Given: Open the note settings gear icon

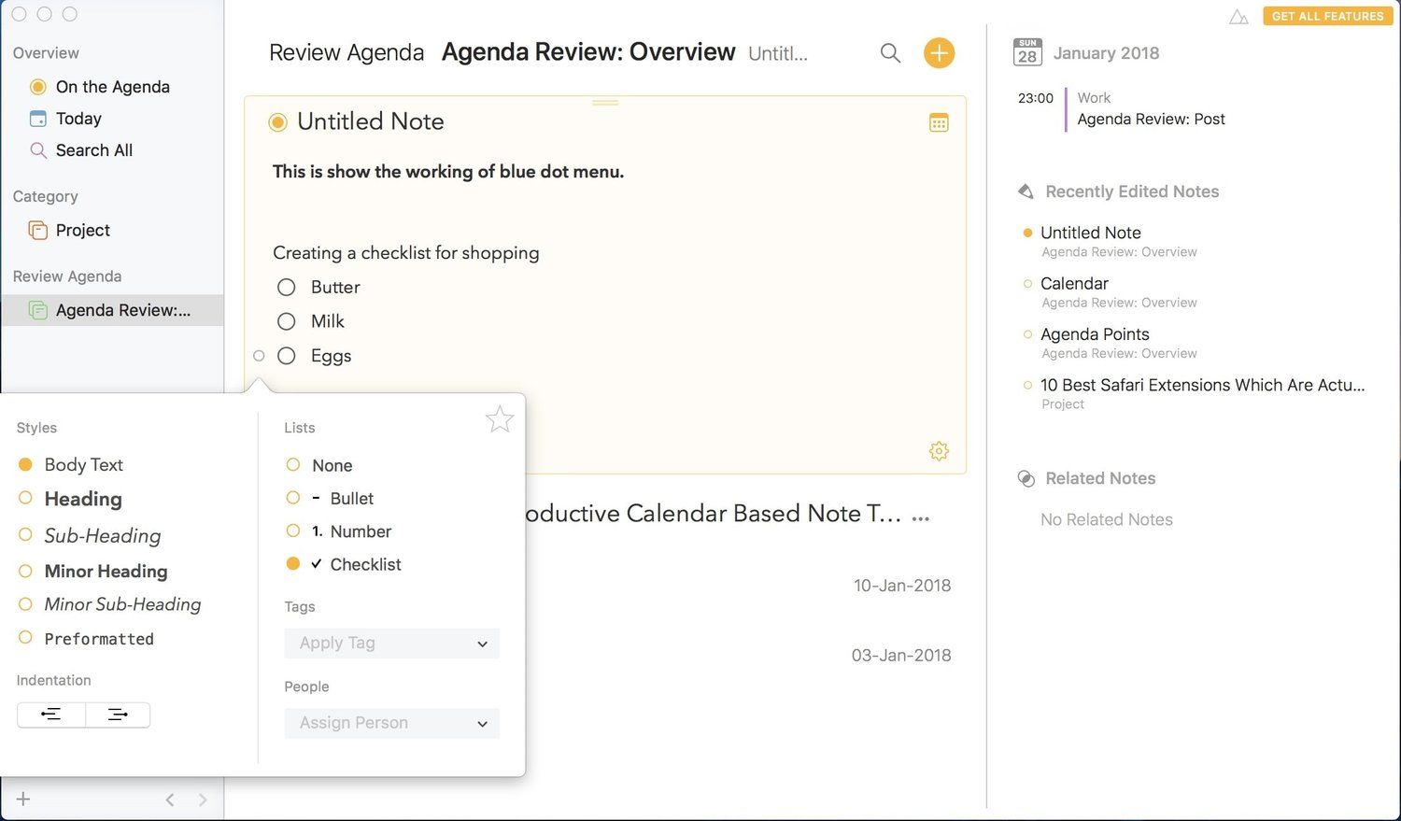Looking at the screenshot, I should (939, 451).
